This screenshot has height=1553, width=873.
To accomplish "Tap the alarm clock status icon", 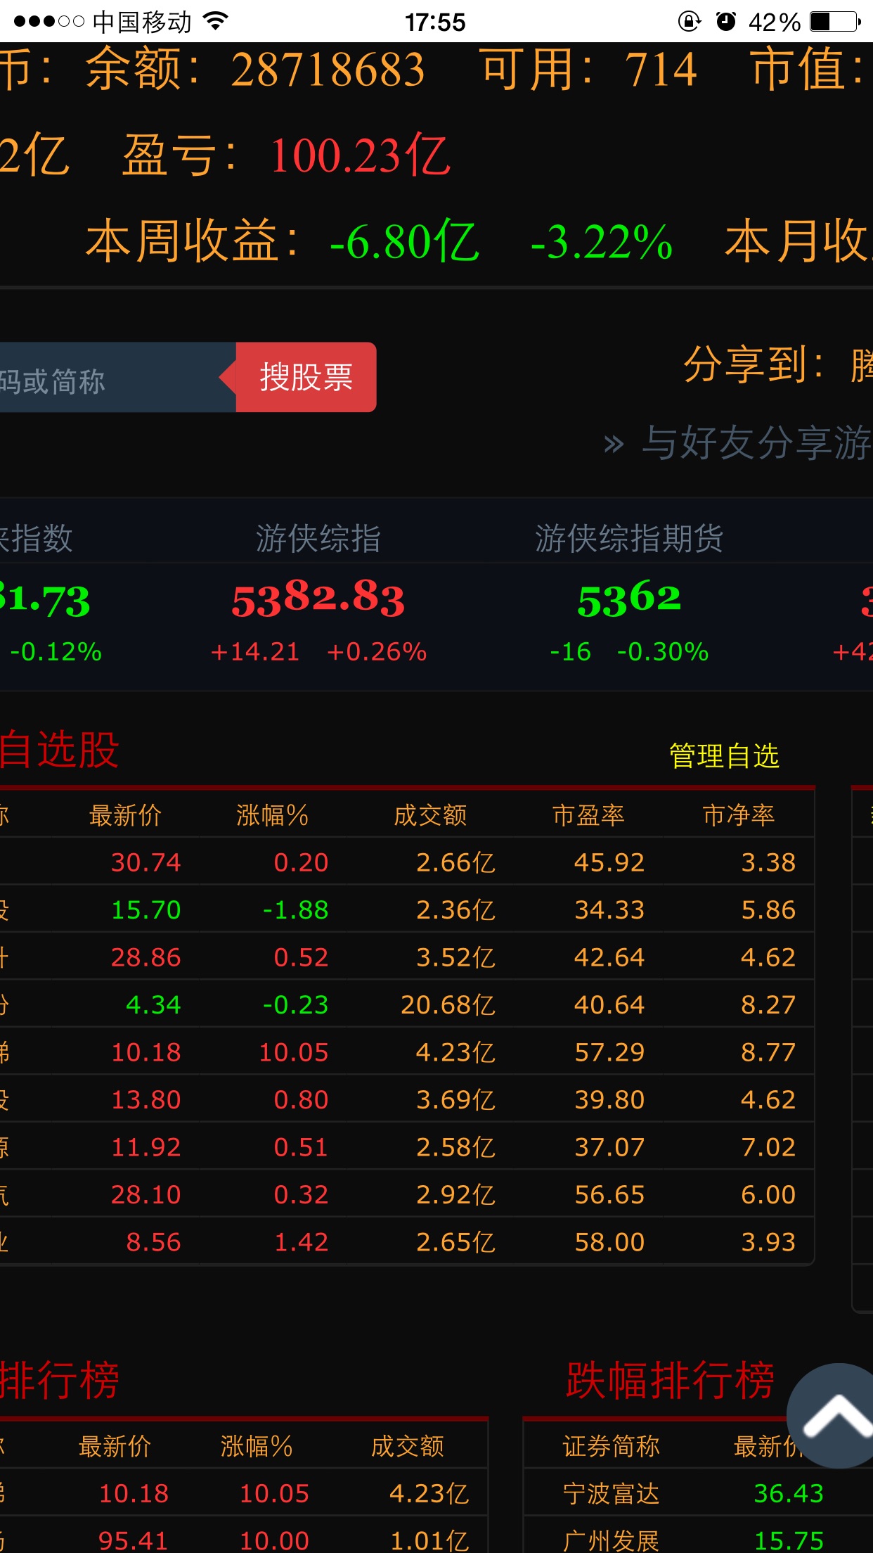I will tap(725, 21).
